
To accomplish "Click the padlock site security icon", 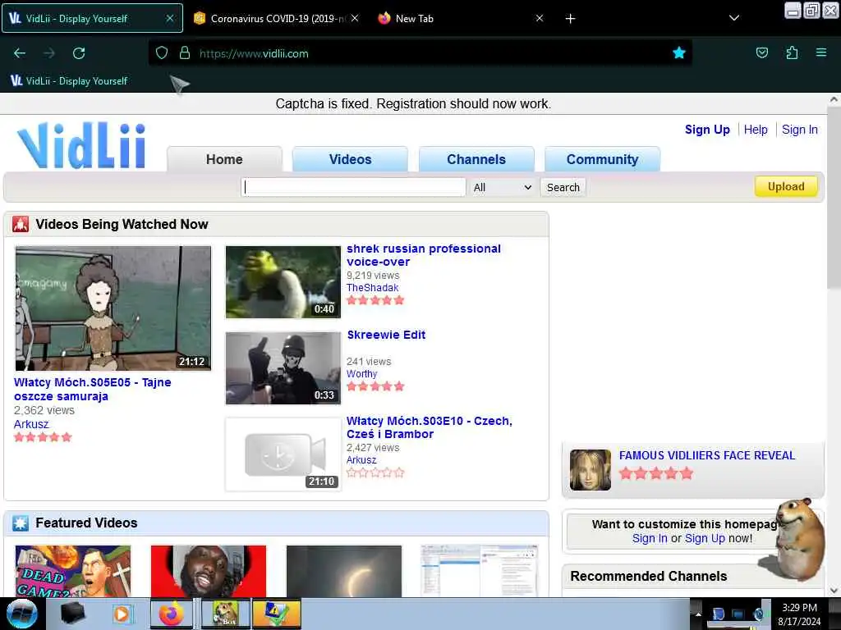I will (185, 53).
